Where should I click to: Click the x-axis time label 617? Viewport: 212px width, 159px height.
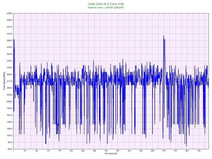tap(176, 151)
